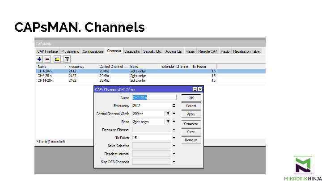Click the Tx Power column header

(204, 67)
